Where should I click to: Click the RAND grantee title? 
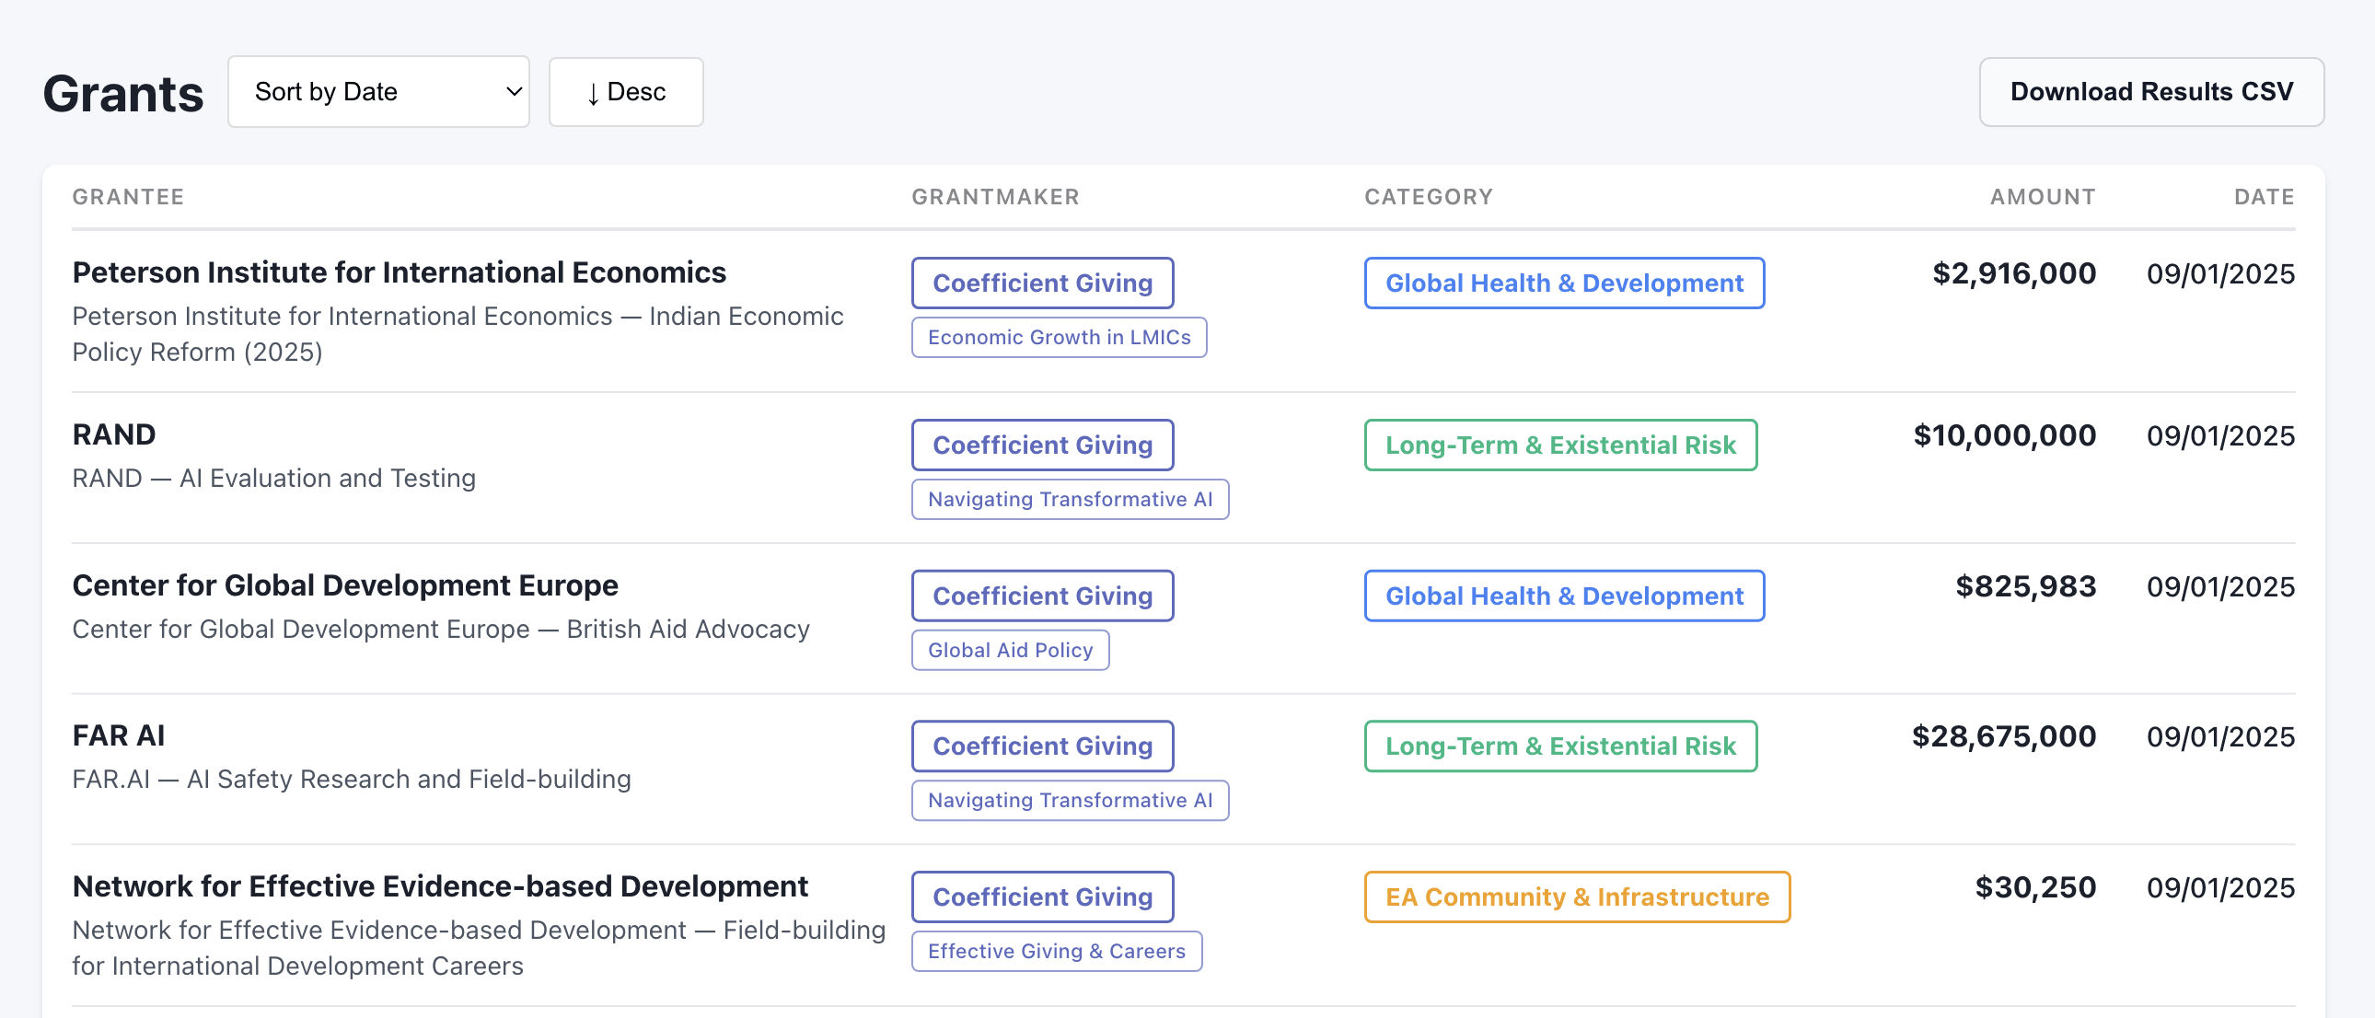pyautogui.click(x=113, y=434)
